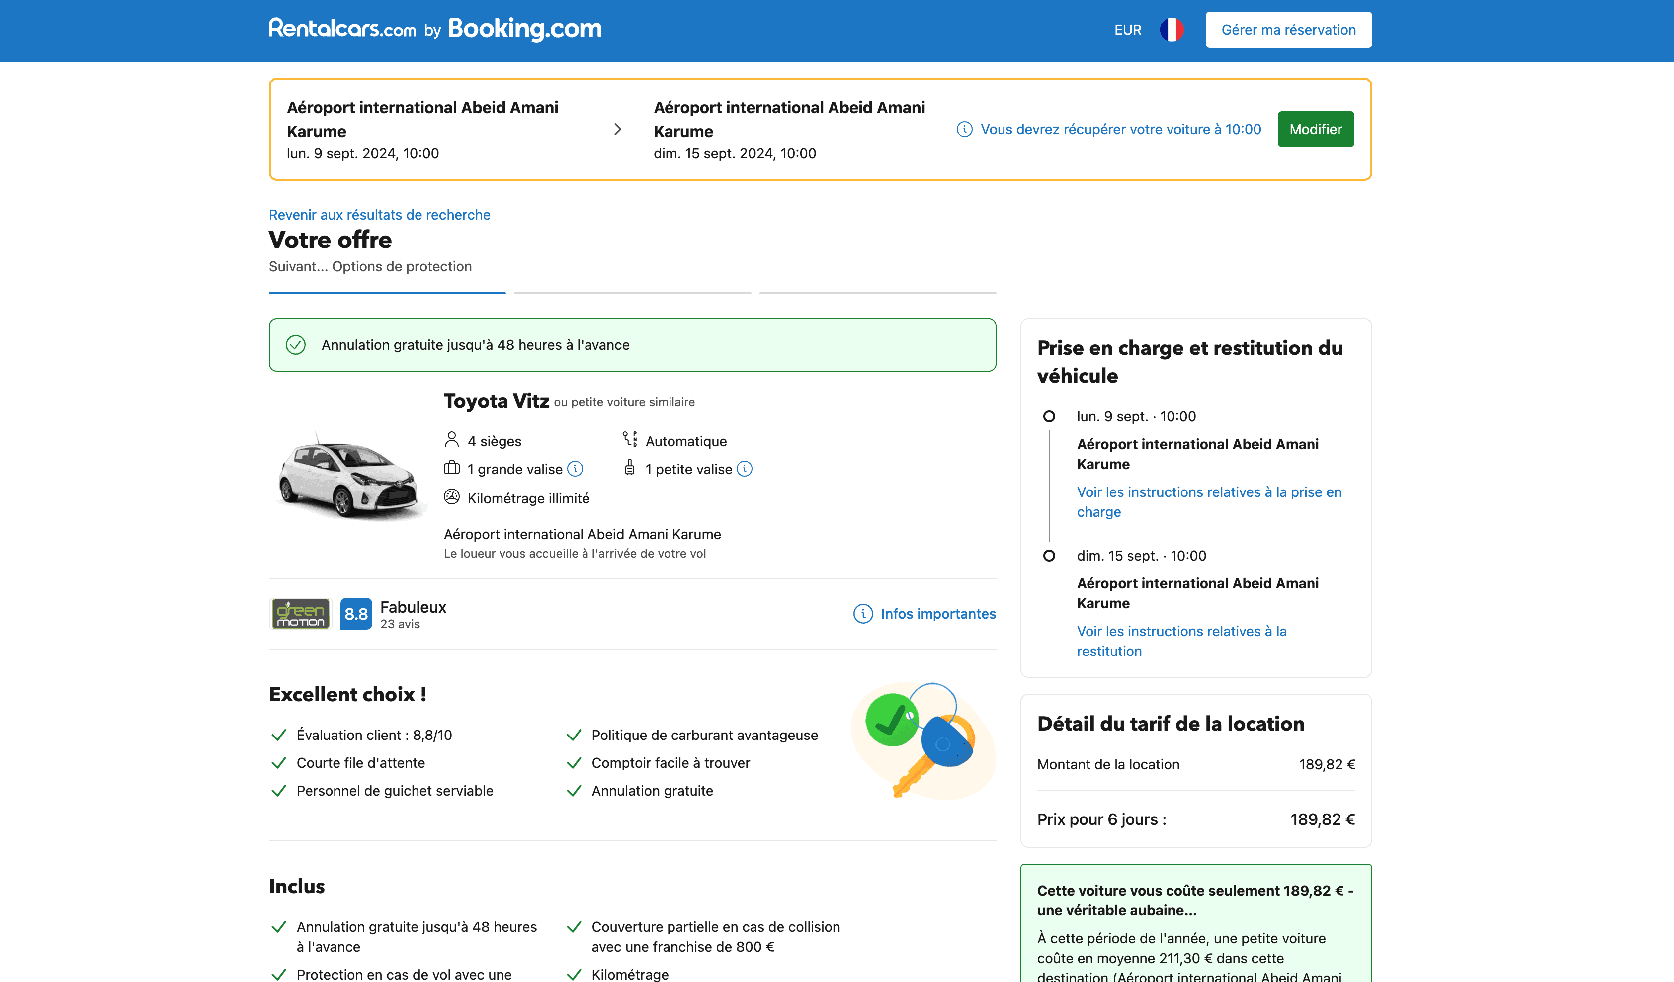Click checkmark next to 'Annulation gratuite' in Excellent choix
1674x982 pixels.
click(574, 791)
